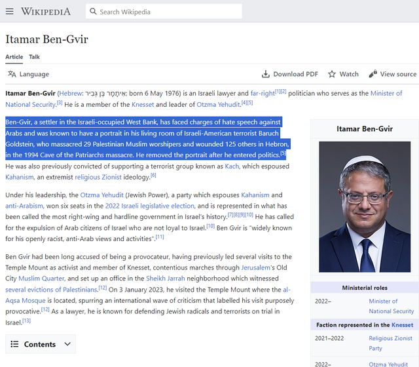
Task: Switch to the Talk tab
Action: coord(35,57)
